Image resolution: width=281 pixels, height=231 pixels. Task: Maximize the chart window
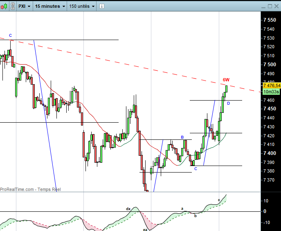pos(270,6)
